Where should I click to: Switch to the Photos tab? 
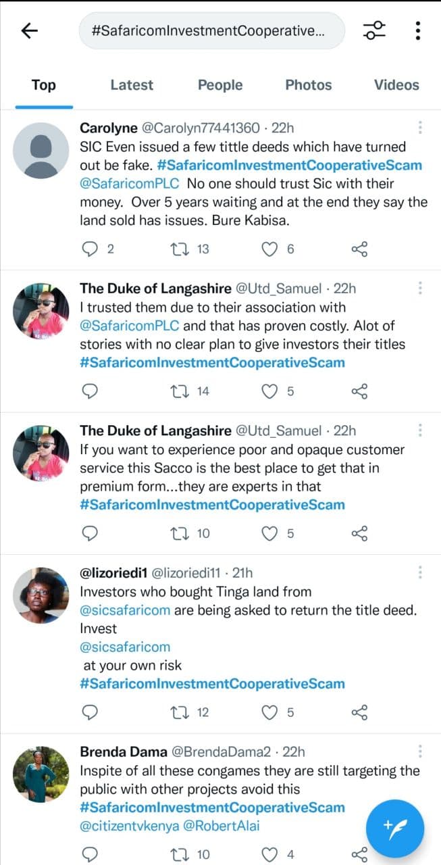click(x=309, y=85)
